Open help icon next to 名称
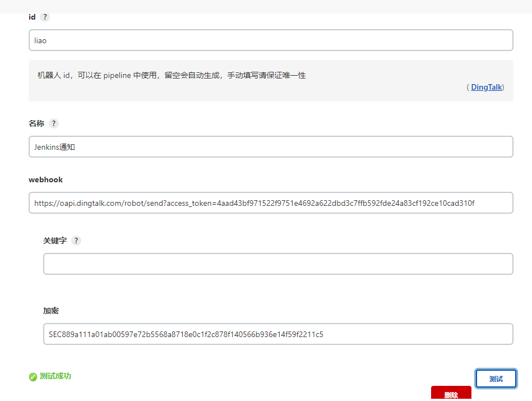The image size is (532, 401). [x=54, y=123]
